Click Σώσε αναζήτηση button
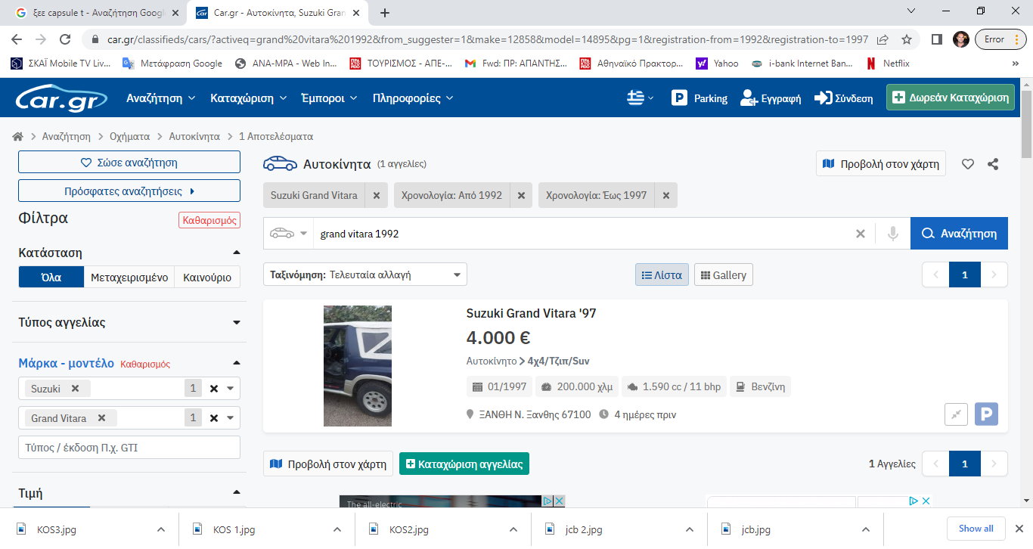1033x549 pixels. (129, 163)
